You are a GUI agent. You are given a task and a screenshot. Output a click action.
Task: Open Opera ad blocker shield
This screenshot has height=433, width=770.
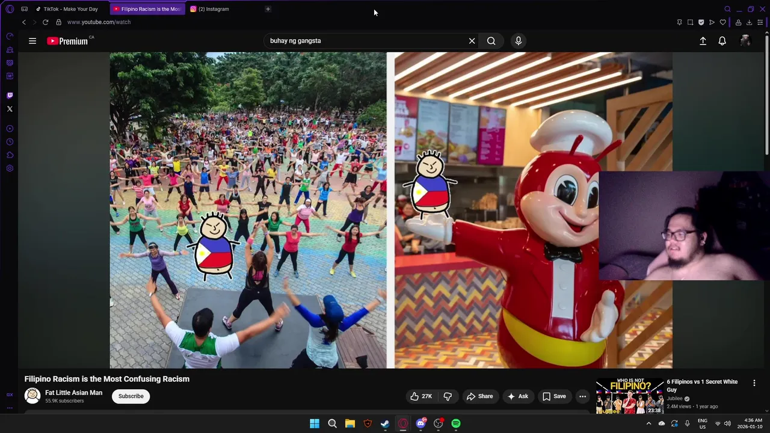point(701,22)
